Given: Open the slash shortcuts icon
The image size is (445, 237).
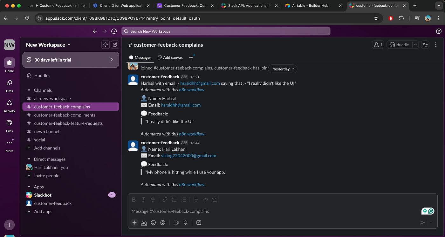Looking at the screenshot, I should [199, 223].
